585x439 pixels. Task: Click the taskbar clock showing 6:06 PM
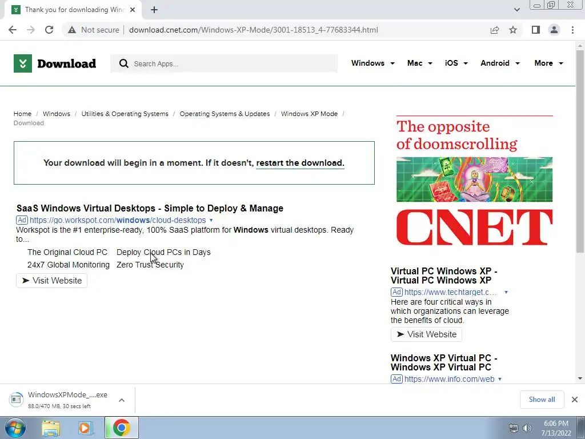click(556, 428)
